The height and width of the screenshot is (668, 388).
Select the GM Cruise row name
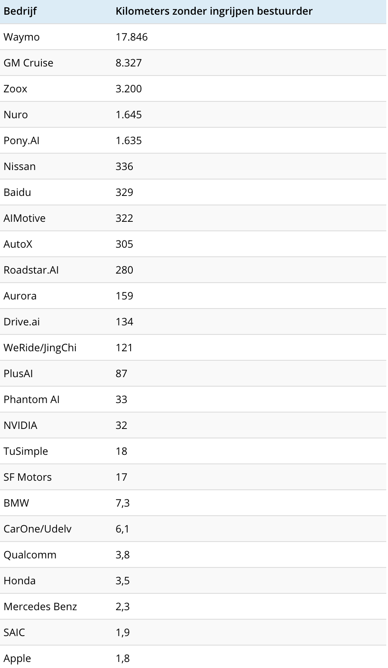(28, 63)
